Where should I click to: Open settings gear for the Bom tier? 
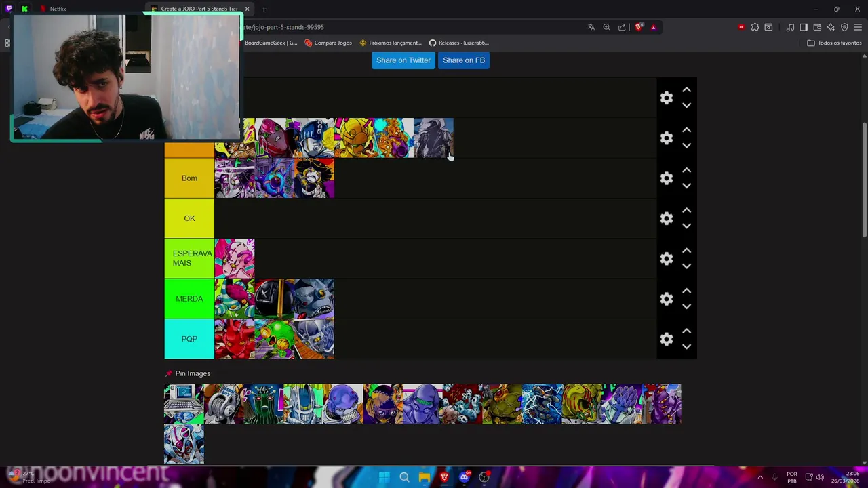667,178
